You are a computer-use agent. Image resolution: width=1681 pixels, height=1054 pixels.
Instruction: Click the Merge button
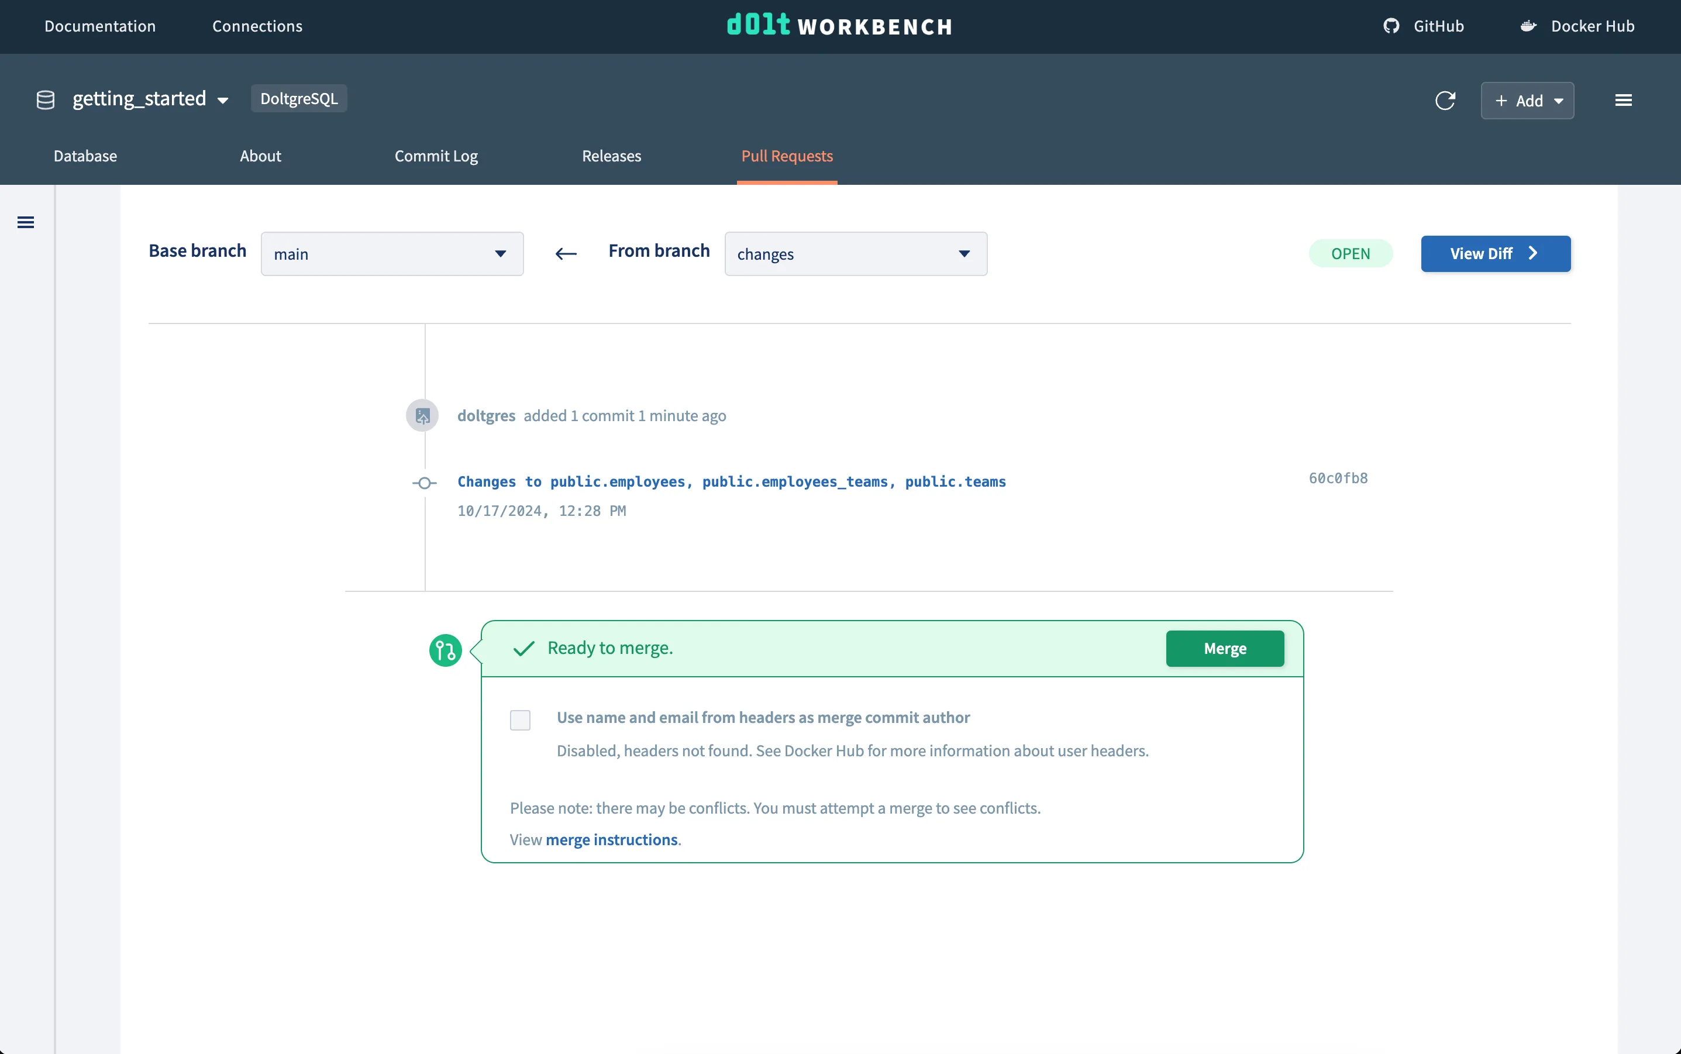tap(1225, 648)
